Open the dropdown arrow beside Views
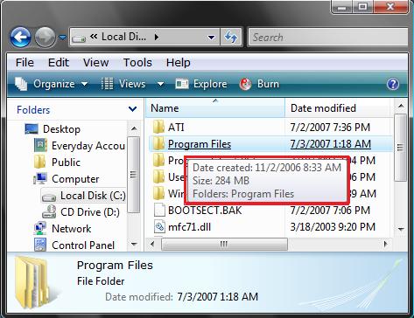 [x=160, y=84]
